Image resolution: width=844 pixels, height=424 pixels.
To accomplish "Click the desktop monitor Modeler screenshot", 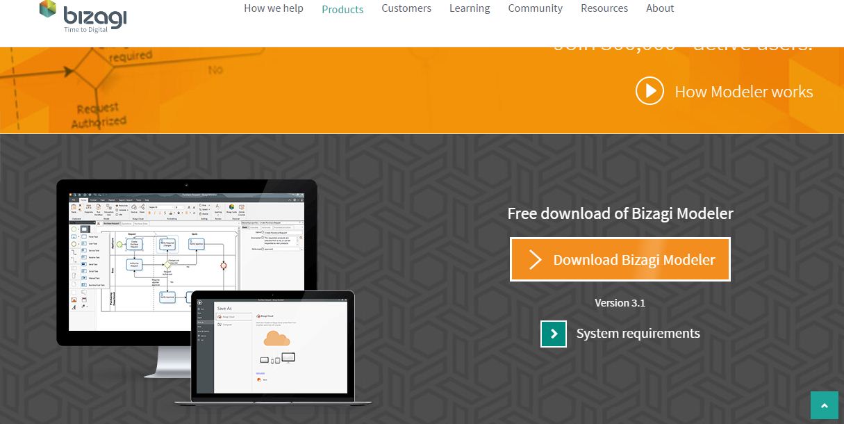I will point(186,262).
